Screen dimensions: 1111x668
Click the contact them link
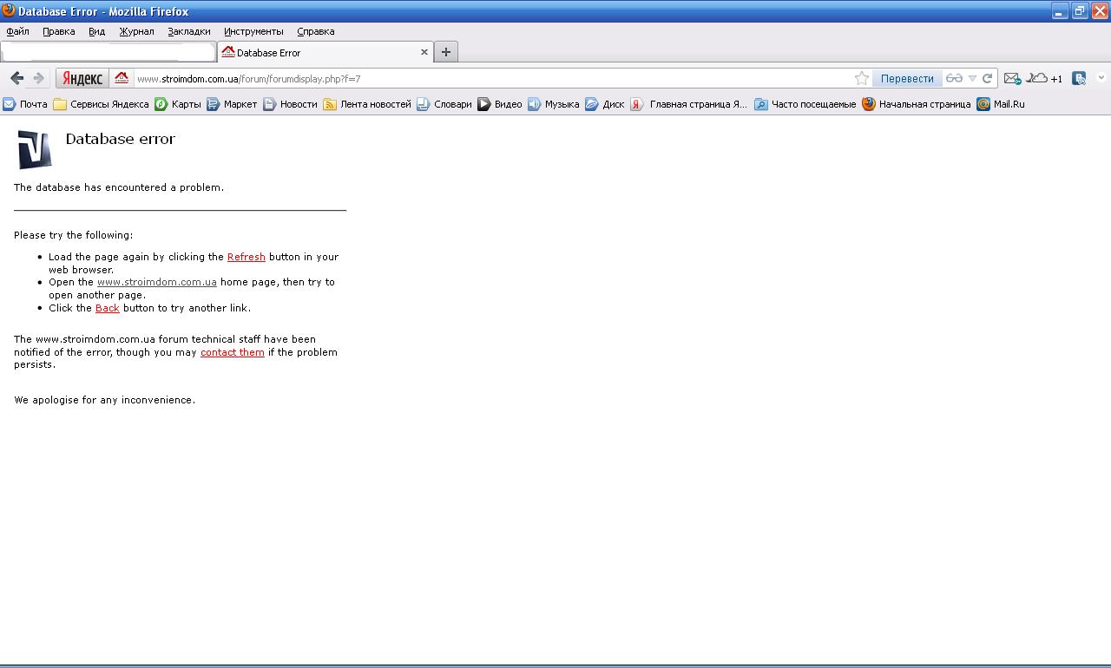233,352
